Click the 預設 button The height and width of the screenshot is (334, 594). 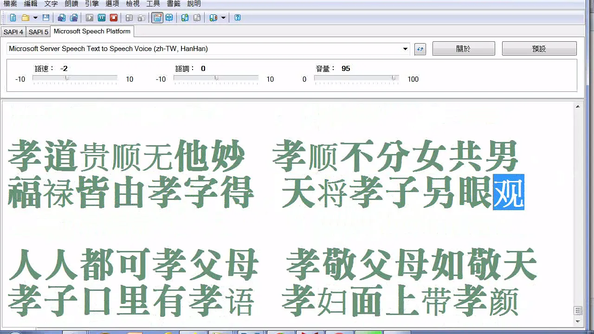click(x=539, y=49)
